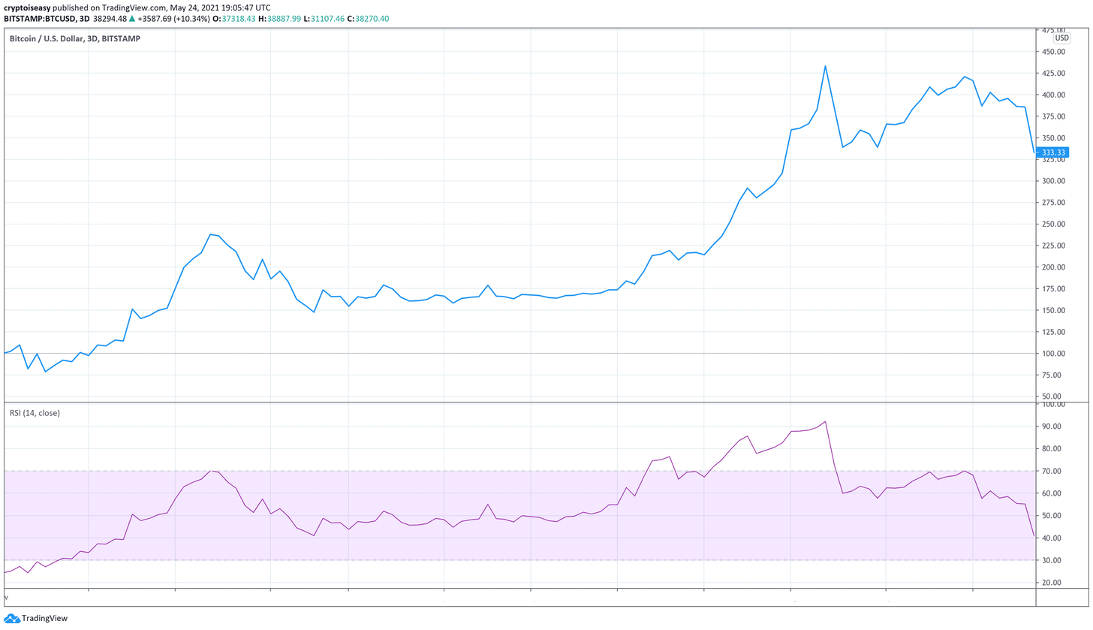This screenshot has height=630, width=1093.
Task: Click the 40.00 RSI scale label
Action: pos(1051,538)
